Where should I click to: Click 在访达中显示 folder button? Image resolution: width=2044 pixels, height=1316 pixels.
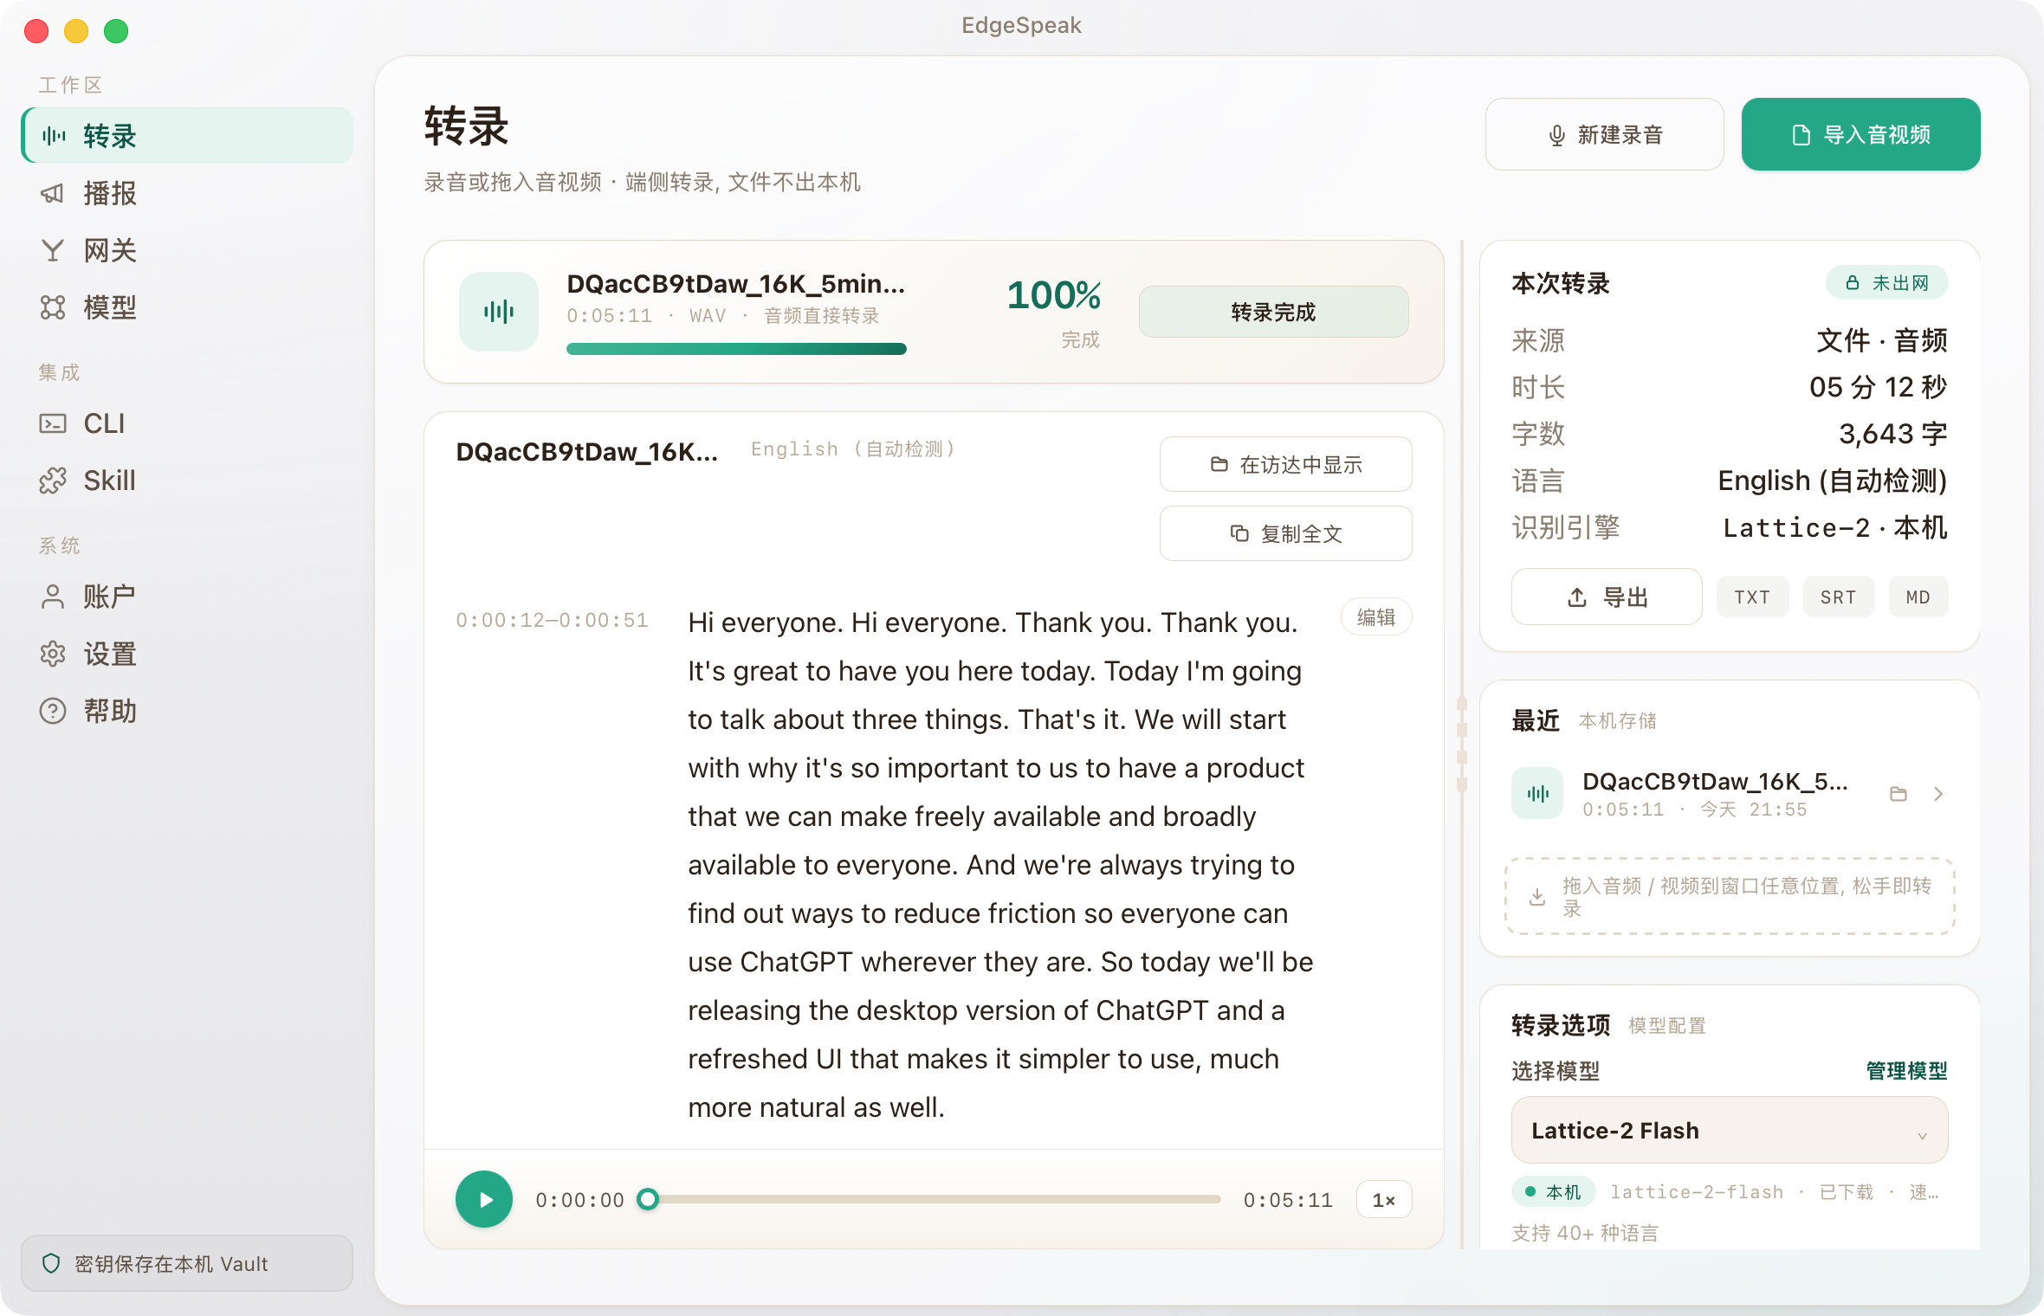[1285, 464]
